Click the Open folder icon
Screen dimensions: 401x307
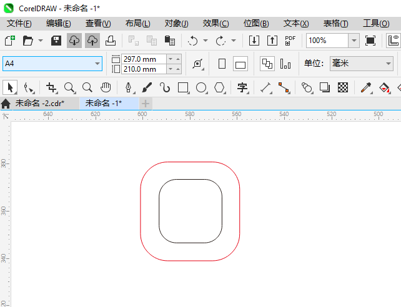point(27,41)
